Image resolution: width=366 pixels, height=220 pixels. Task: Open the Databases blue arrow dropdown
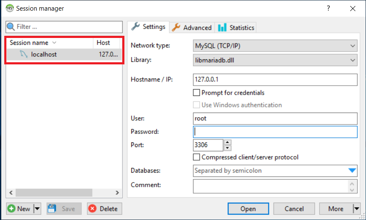click(x=352, y=171)
